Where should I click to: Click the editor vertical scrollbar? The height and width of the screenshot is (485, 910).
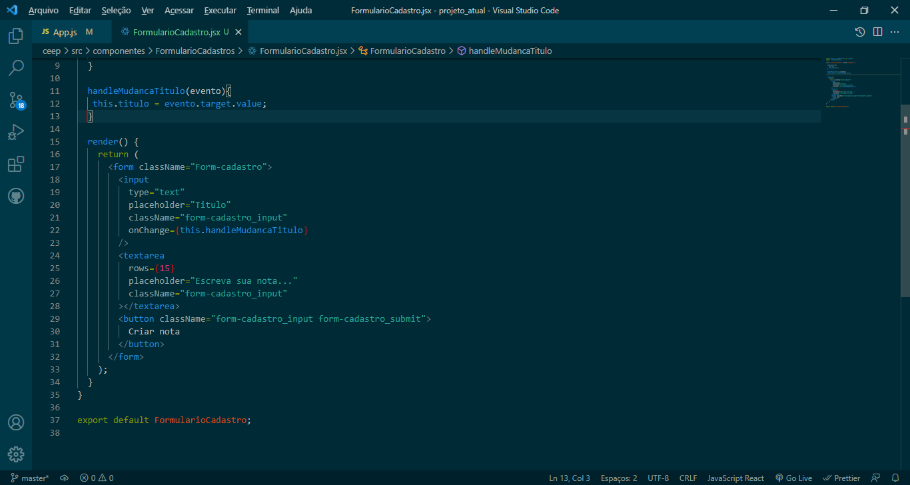905,200
